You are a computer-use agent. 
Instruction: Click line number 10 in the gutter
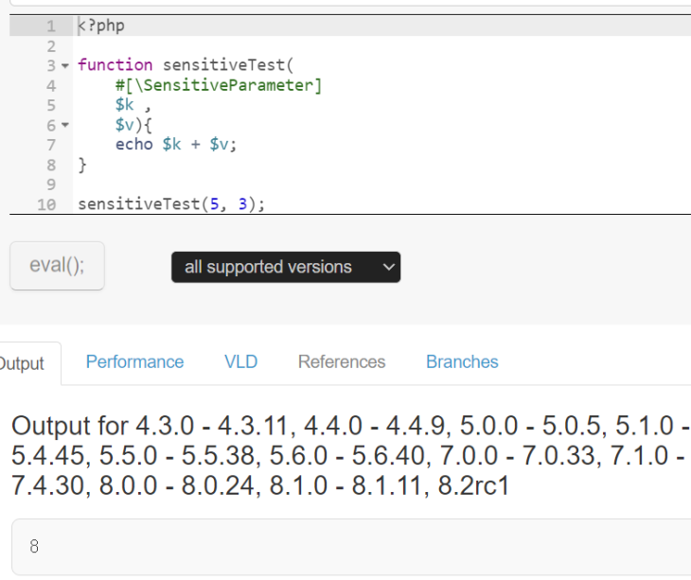(x=46, y=203)
